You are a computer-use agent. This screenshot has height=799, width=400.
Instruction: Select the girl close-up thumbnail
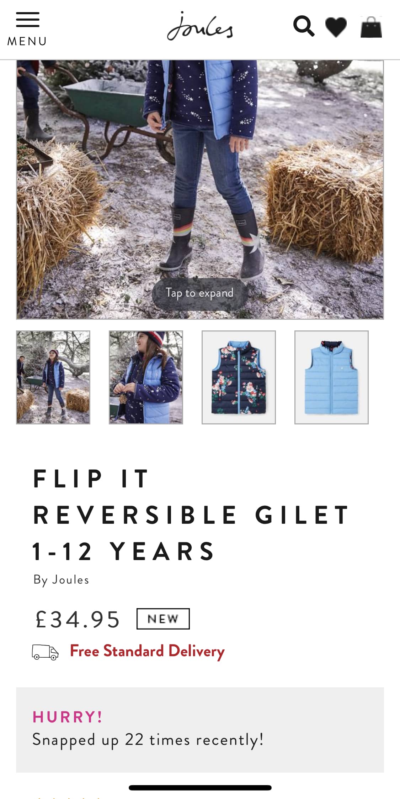[x=146, y=377]
